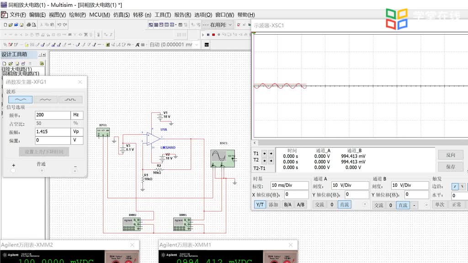Image resolution: width=468 pixels, height=263 pixels.
Task: Click new design icon in design toolbox
Action: pyautogui.click(x=4, y=63)
